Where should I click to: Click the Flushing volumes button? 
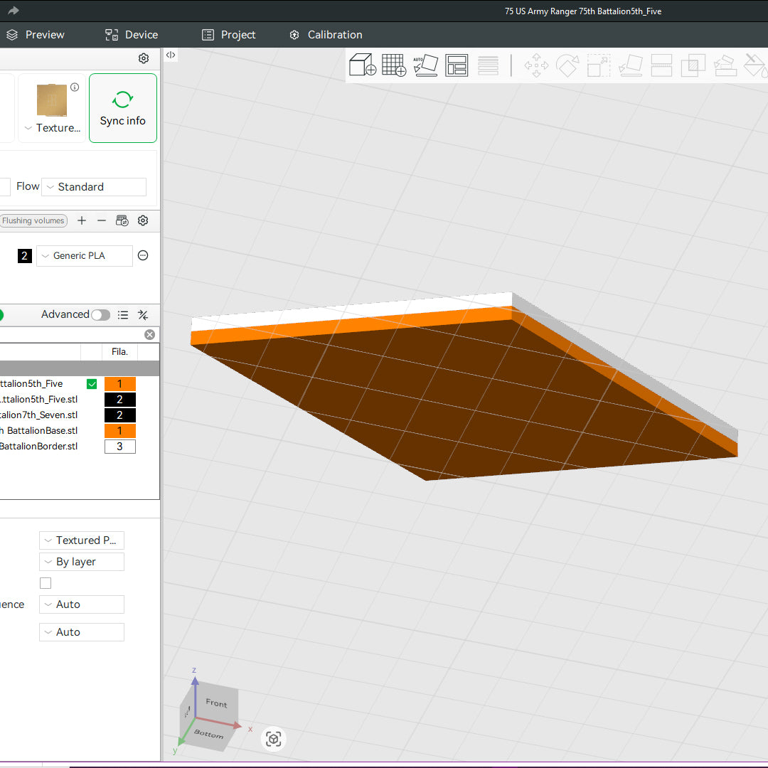click(33, 220)
